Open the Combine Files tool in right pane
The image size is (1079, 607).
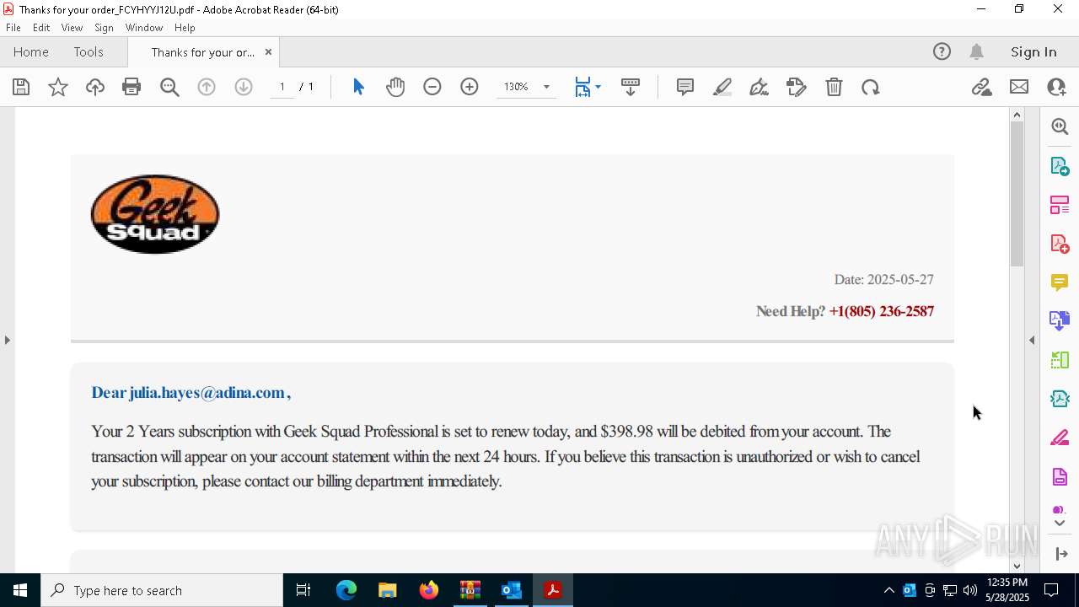[x=1060, y=321]
